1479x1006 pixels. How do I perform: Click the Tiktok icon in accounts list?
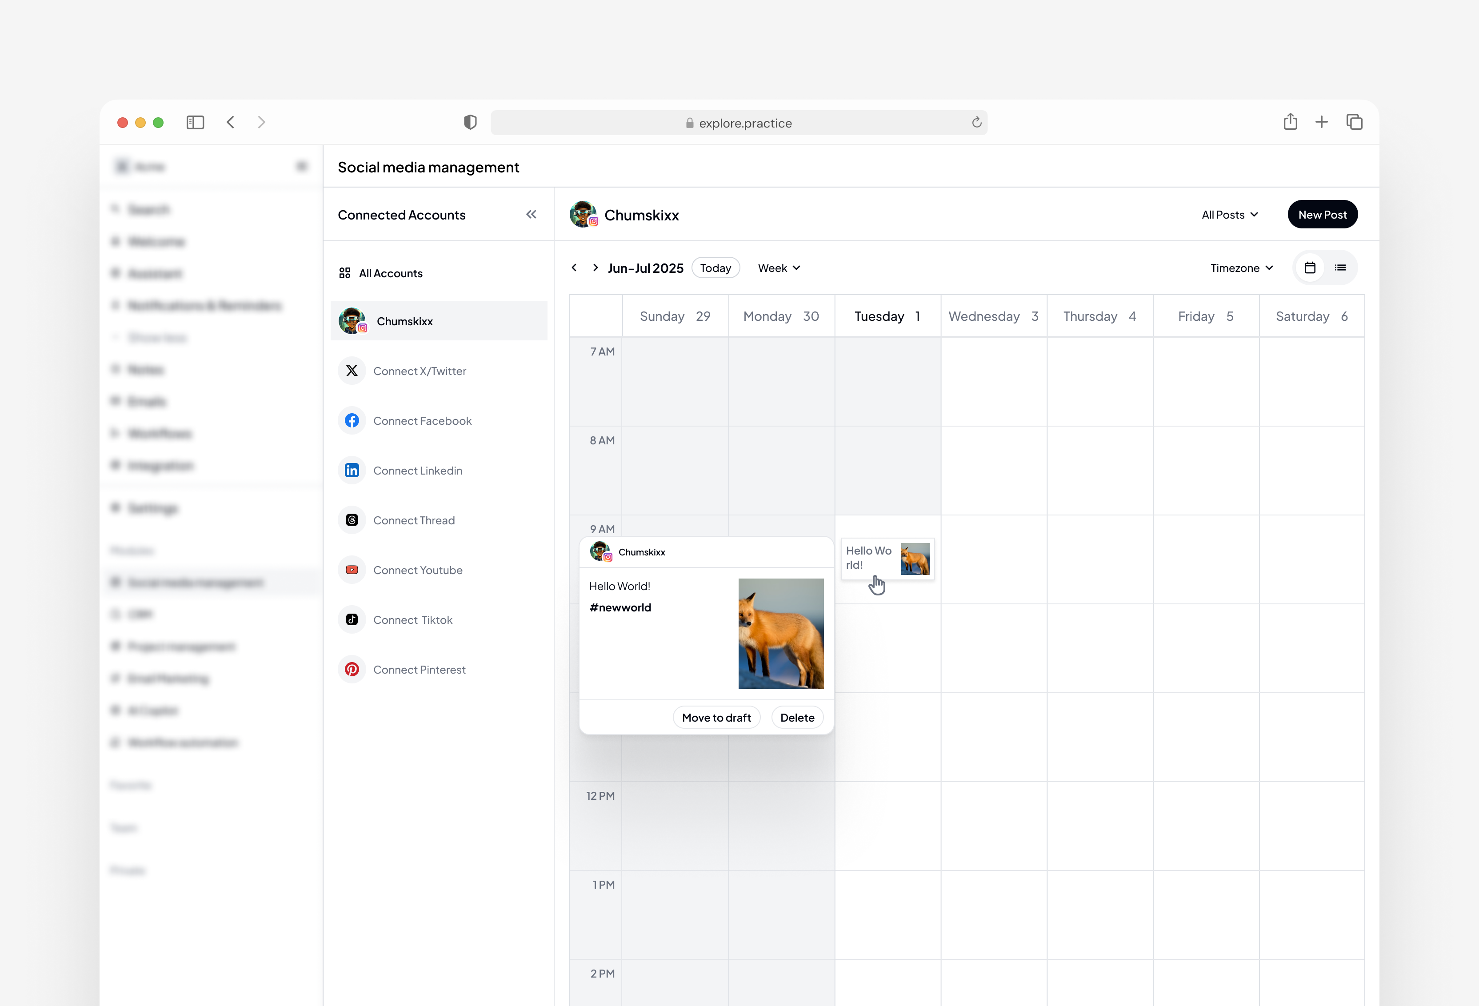(352, 619)
